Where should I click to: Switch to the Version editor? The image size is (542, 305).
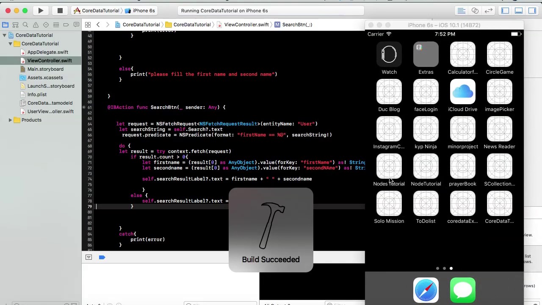tap(489, 11)
